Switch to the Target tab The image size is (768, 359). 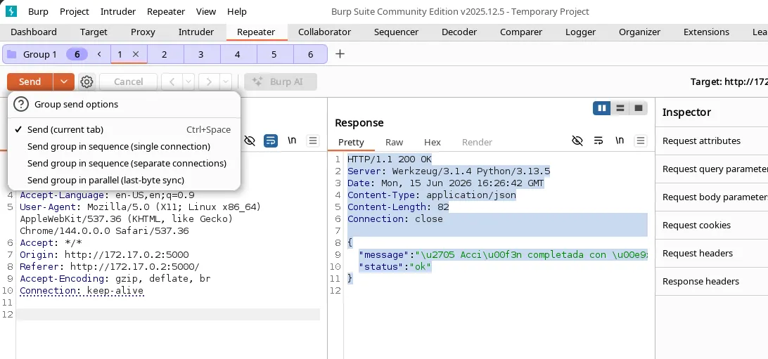[x=94, y=32]
